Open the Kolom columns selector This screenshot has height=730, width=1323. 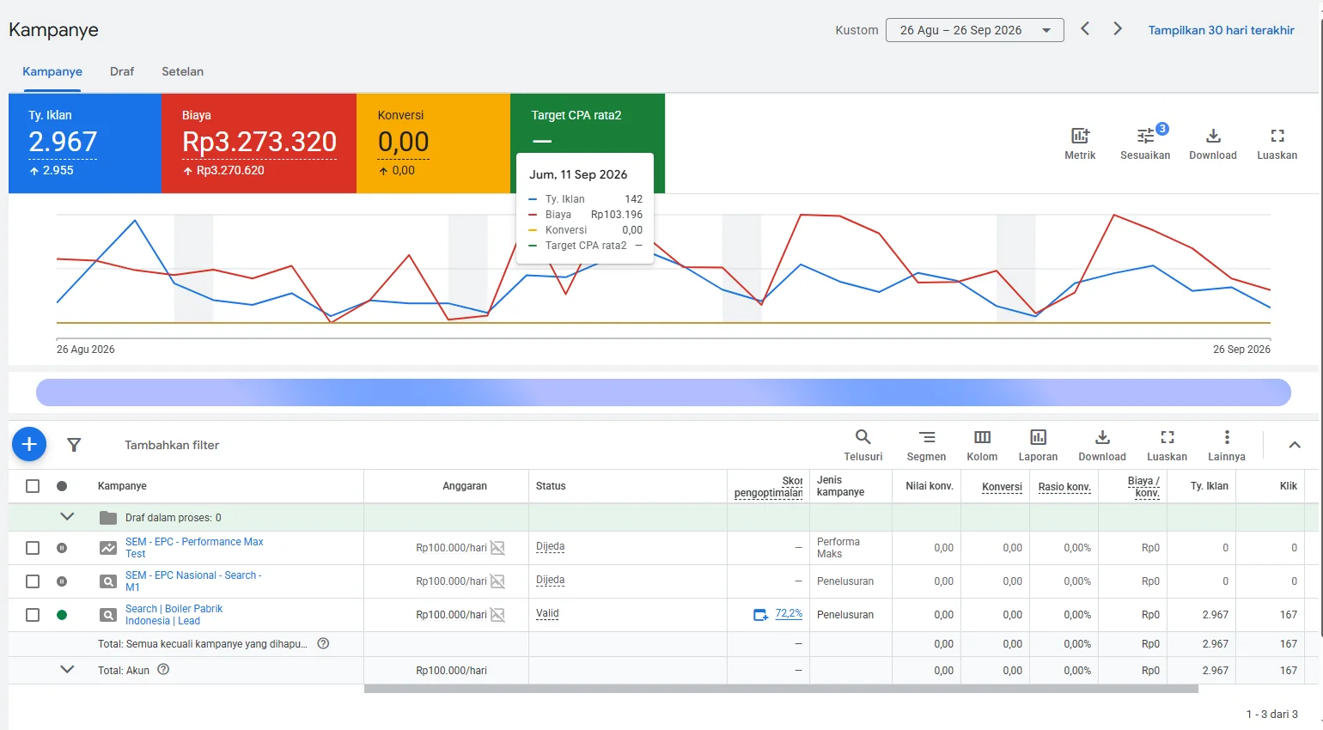pos(982,445)
